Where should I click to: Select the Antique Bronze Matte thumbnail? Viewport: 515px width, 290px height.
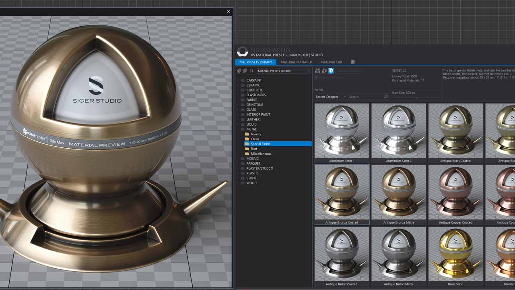point(399,192)
